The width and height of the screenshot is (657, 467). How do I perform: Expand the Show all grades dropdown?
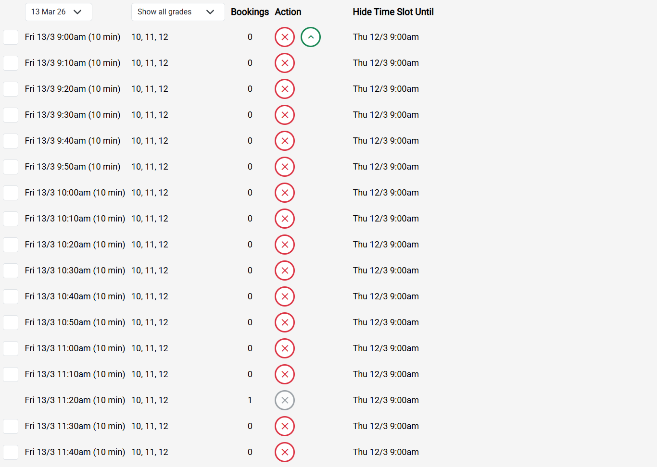coord(177,12)
